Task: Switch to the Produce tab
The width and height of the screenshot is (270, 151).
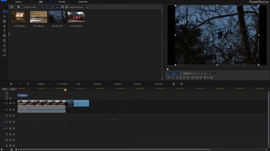Action: (x=62, y=2)
